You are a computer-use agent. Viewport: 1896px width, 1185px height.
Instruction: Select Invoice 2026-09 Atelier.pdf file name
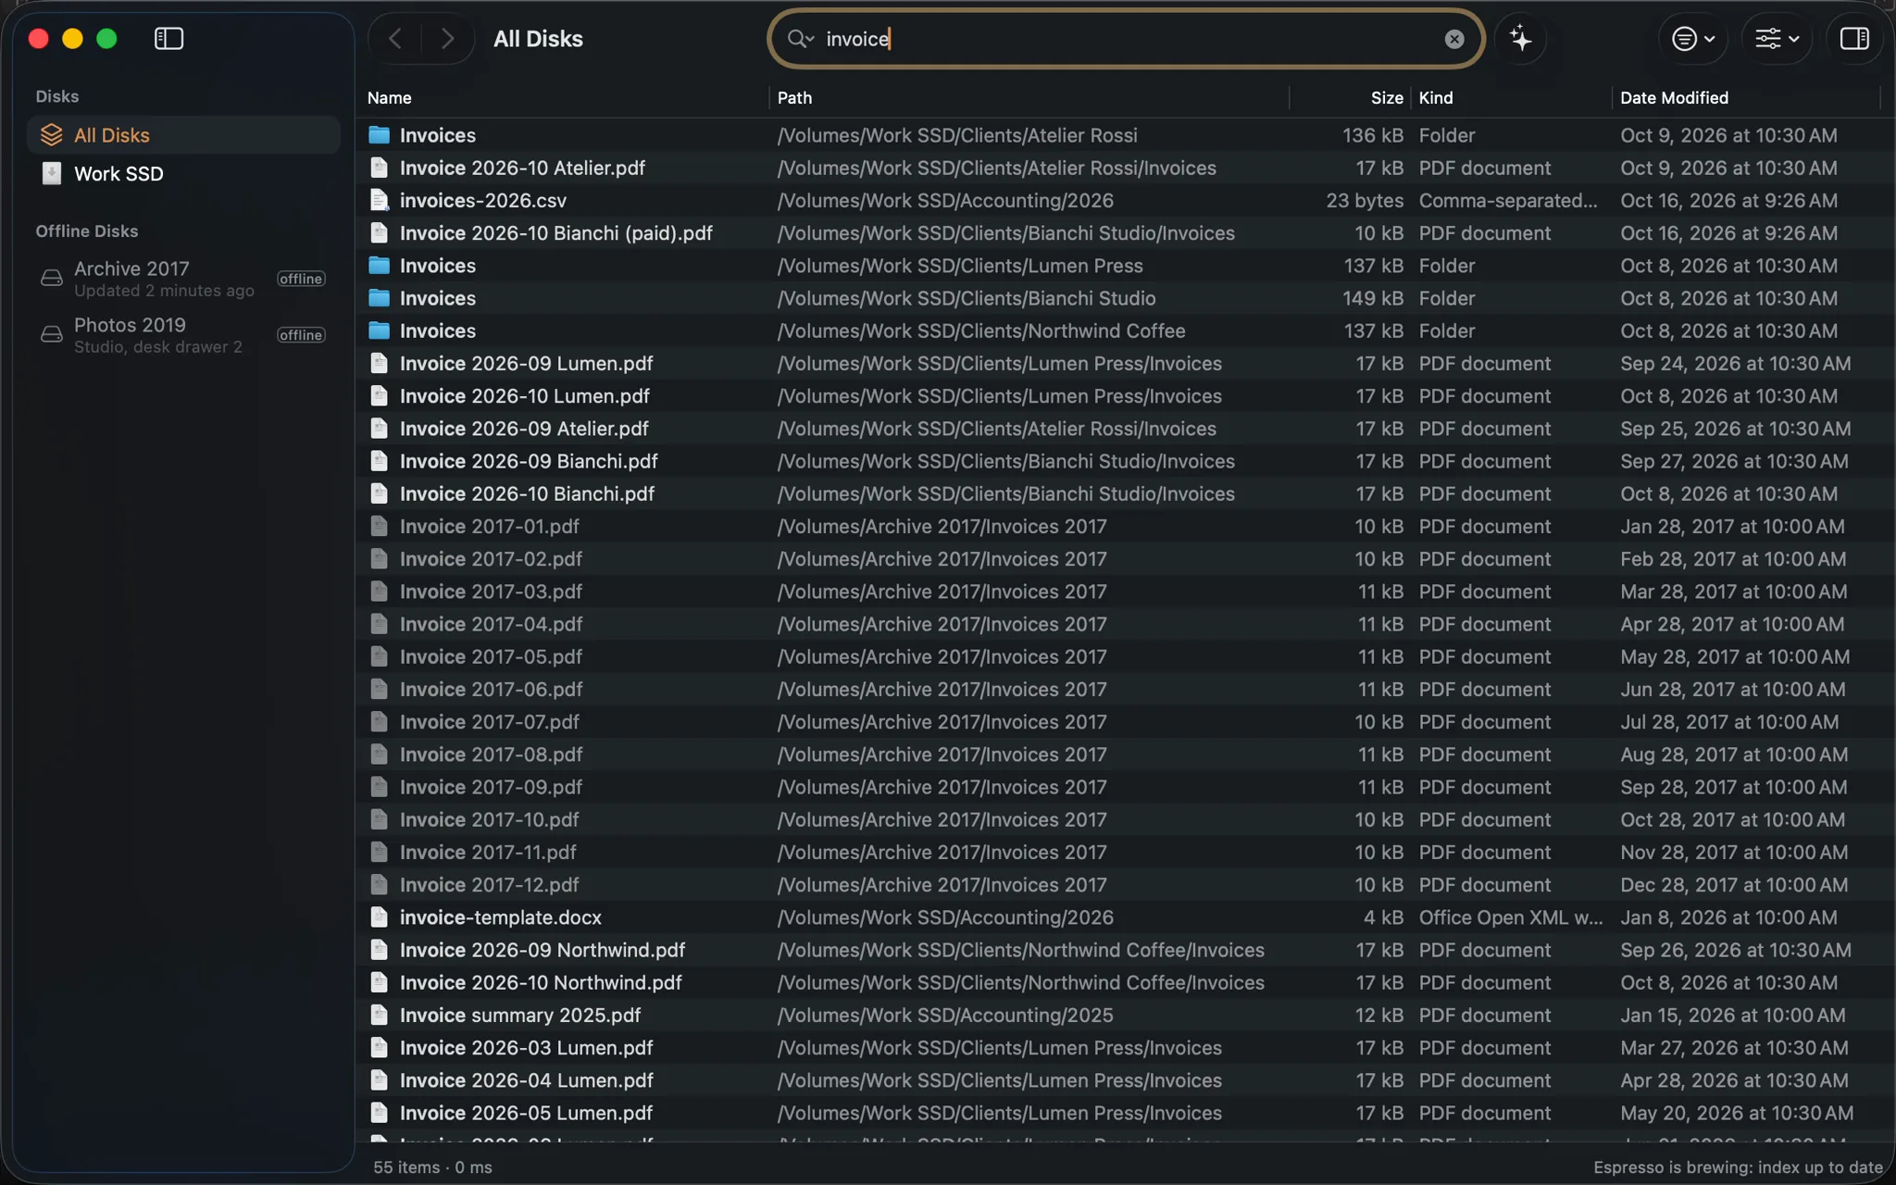coord(524,429)
